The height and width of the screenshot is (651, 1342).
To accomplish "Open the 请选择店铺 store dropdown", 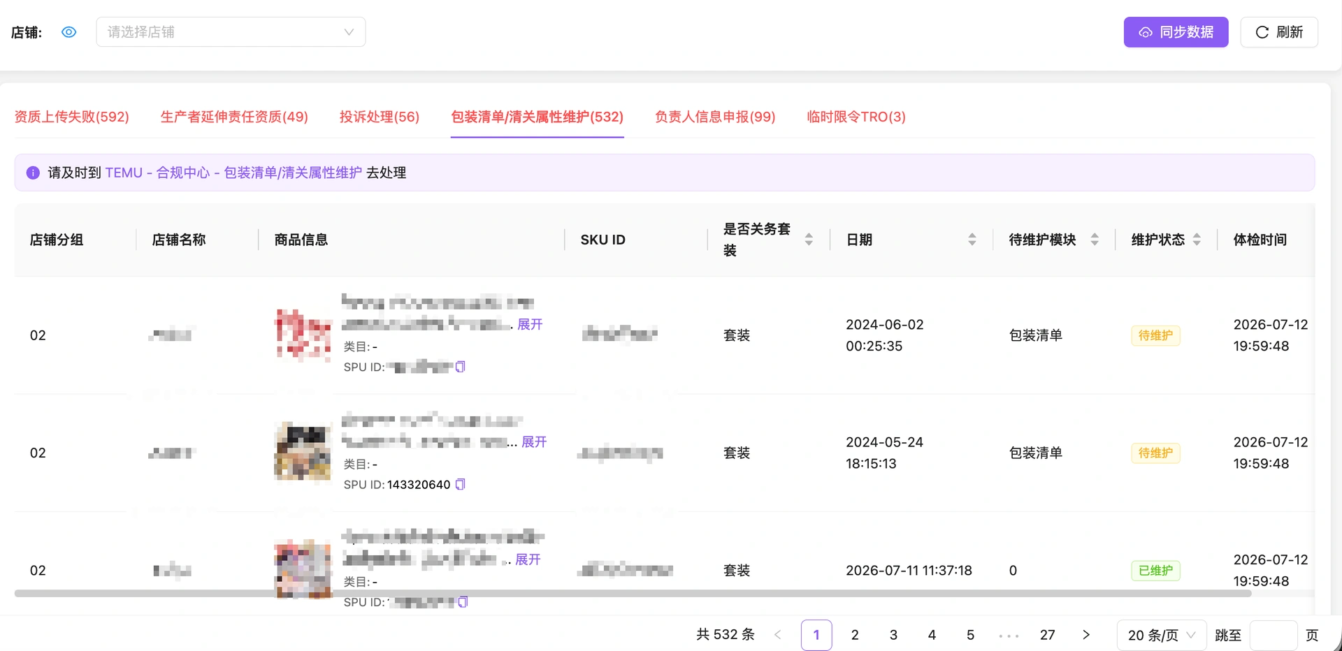I will (x=231, y=32).
